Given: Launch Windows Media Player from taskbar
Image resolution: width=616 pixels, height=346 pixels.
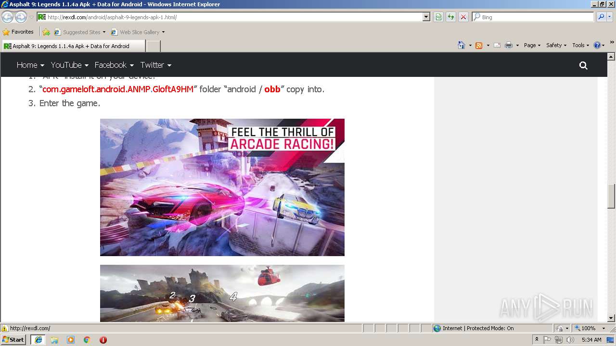Looking at the screenshot, I should point(71,340).
